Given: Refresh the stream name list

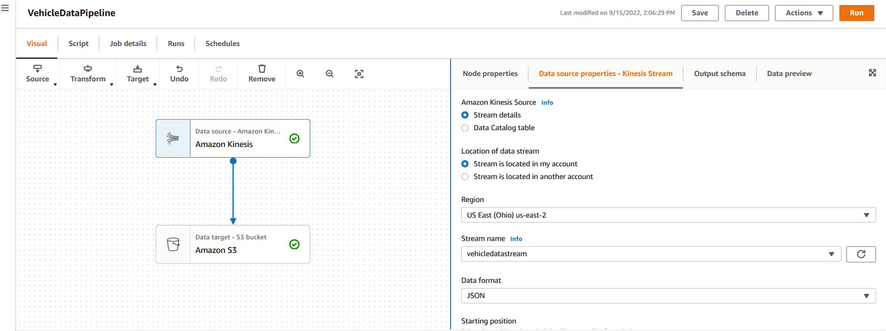Looking at the screenshot, I should pos(860,254).
